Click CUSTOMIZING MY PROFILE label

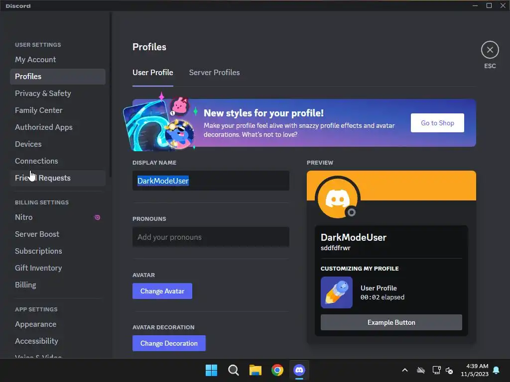[360, 269]
